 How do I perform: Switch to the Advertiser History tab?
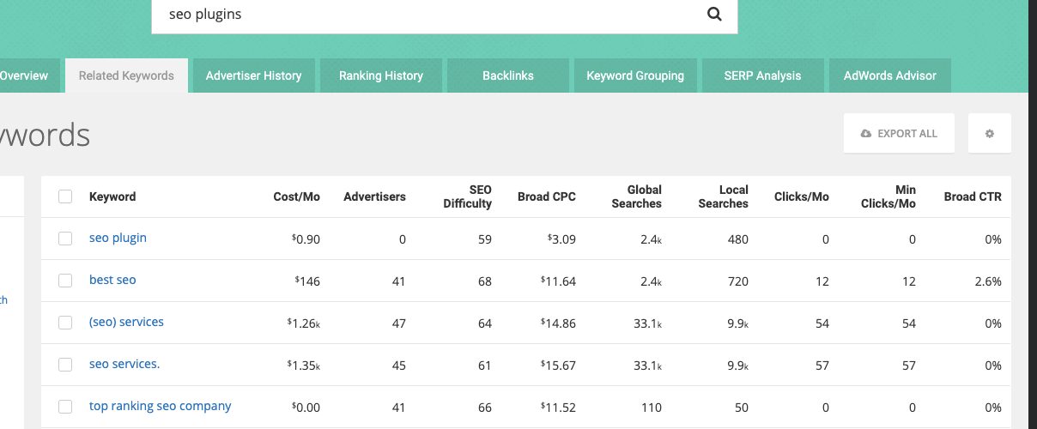coord(254,76)
